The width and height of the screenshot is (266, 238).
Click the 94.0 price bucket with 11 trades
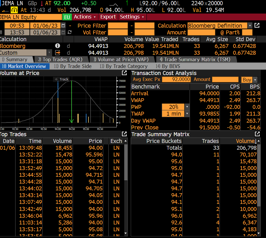point(194,155)
